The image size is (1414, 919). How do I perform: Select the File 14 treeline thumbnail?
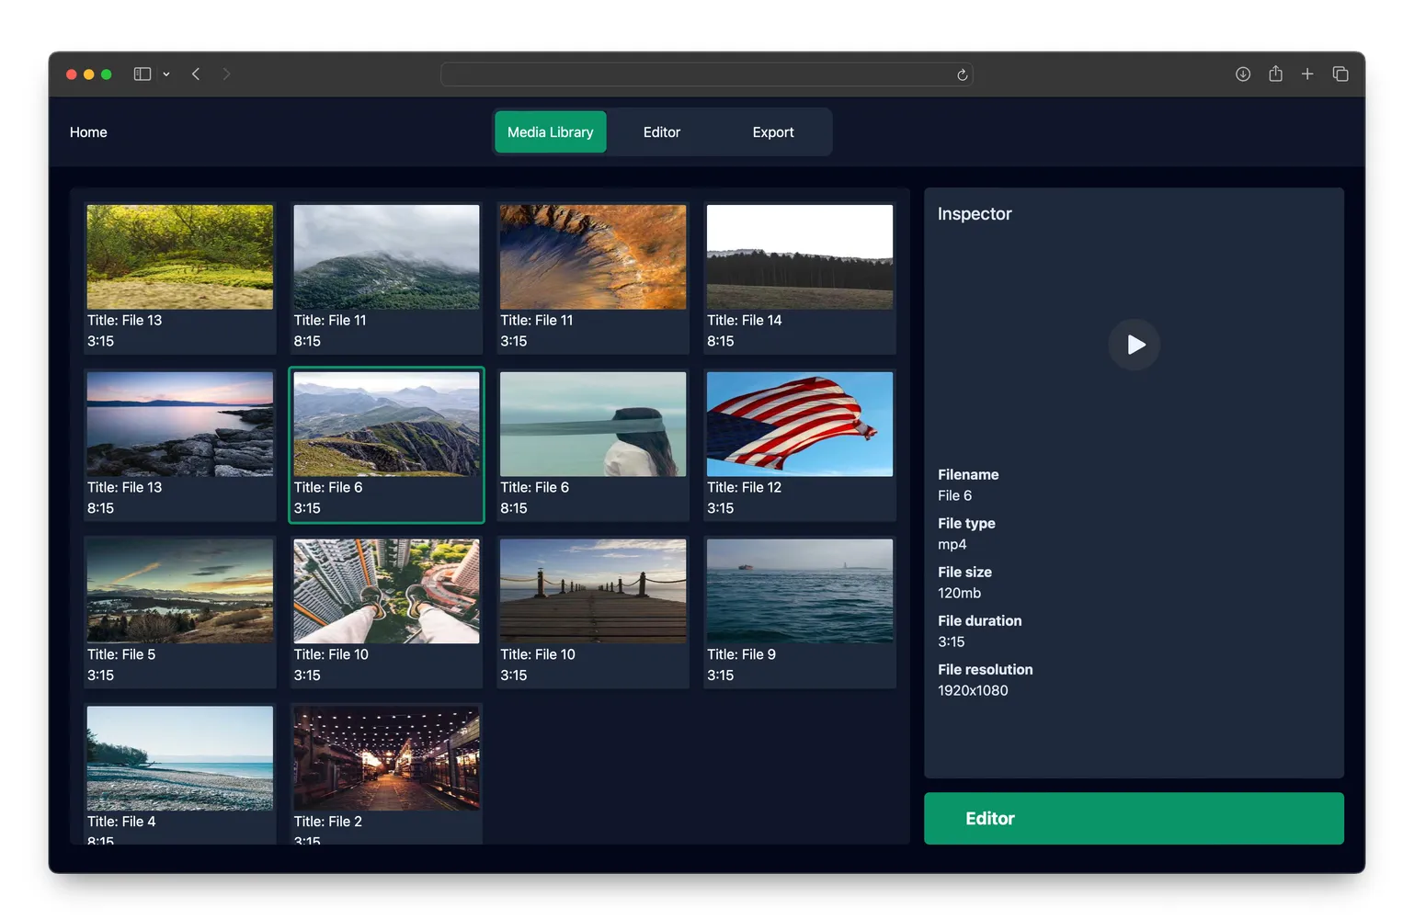800,257
